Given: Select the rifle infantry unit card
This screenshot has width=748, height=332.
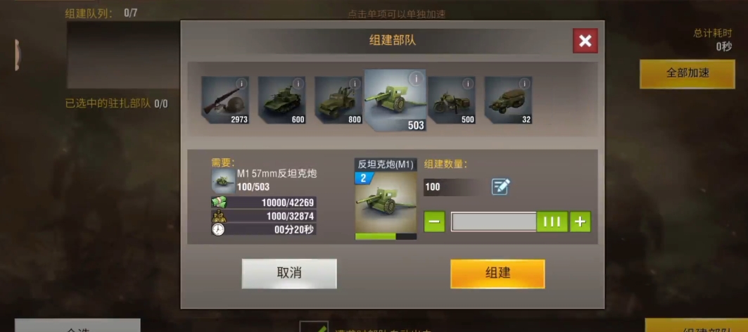Looking at the screenshot, I should [225, 100].
